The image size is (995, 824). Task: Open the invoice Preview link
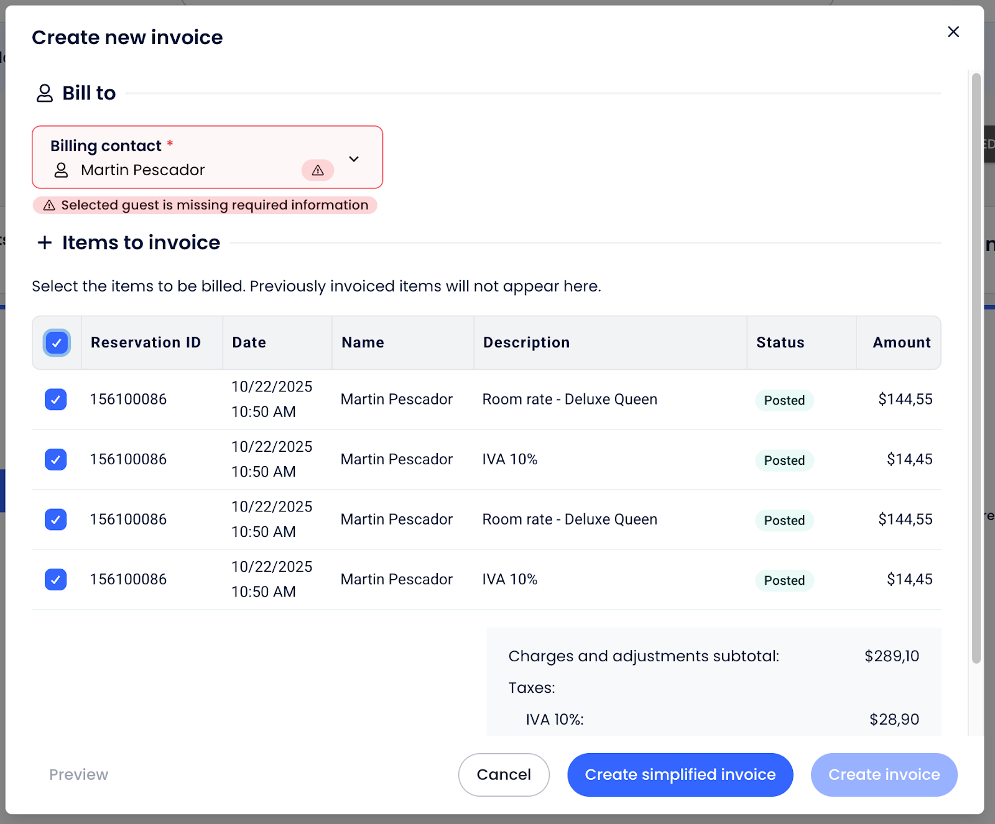click(79, 775)
